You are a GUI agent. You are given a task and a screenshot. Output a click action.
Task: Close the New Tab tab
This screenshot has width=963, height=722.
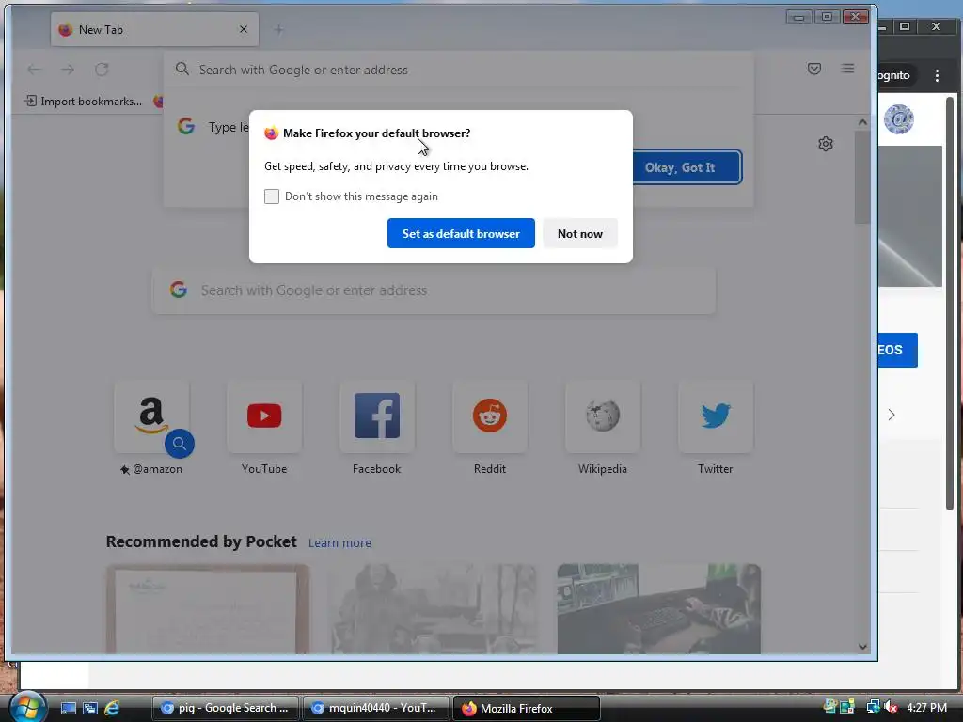tap(244, 29)
